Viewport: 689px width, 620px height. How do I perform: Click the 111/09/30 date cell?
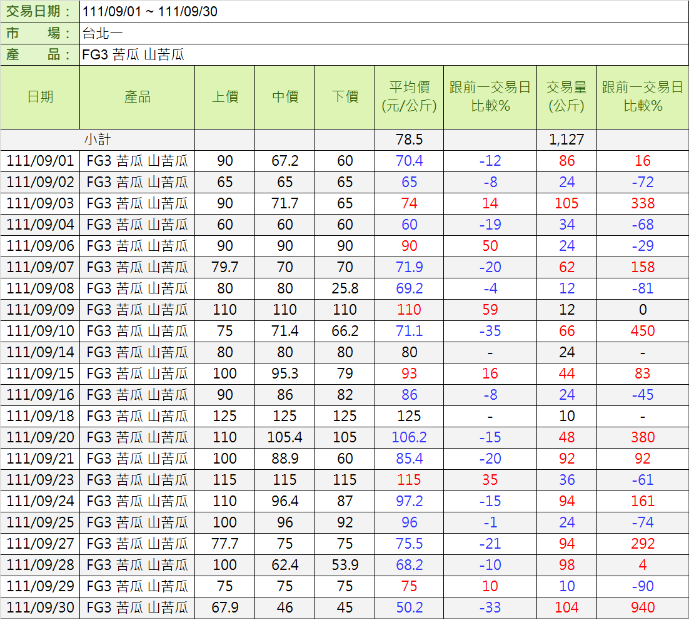click(40, 607)
